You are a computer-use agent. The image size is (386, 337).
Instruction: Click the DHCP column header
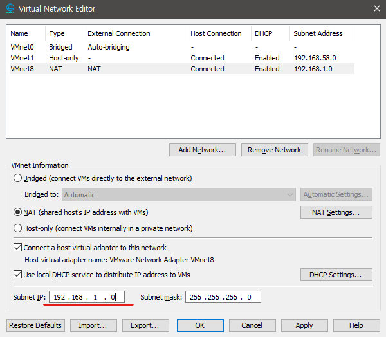click(271, 33)
